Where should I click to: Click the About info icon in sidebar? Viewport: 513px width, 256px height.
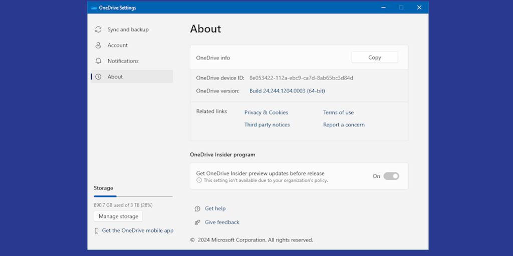point(98,76)
